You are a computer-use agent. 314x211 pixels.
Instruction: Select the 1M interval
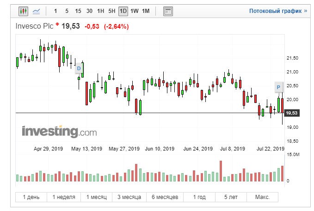(146, 11)
